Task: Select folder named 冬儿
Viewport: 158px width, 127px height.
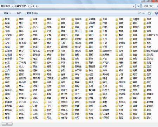Action: pyautogui.click(x=20, y=66)
